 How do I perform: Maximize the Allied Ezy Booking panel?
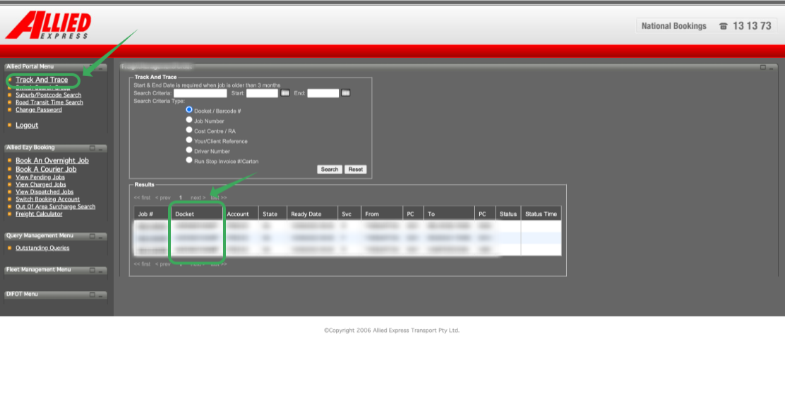[x=92, y=148]
